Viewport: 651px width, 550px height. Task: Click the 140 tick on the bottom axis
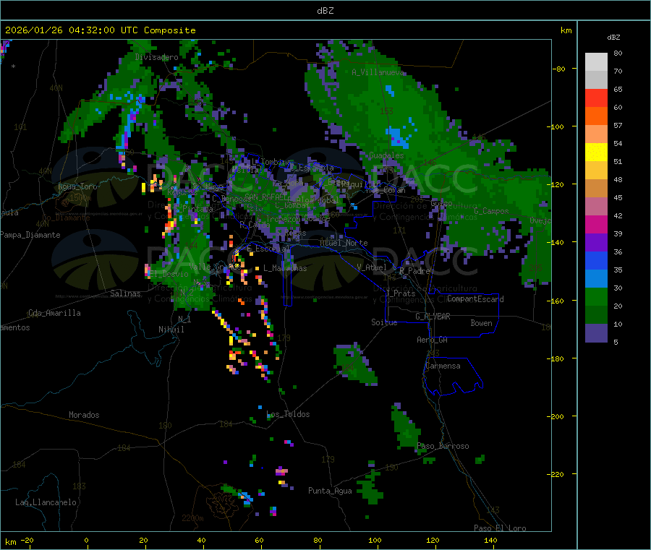tap(490, 540)
